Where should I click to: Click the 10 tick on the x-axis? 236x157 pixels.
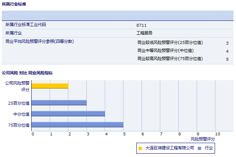click(x=217, y=134)
